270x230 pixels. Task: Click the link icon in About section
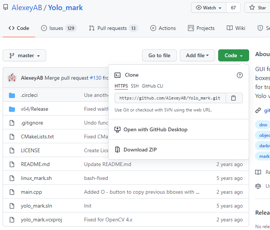(x=258, y=110)
